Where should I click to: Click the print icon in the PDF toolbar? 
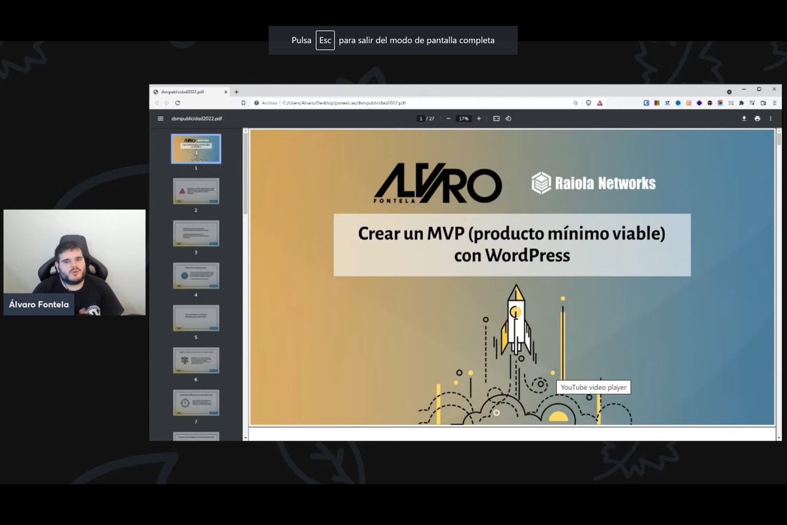coord(758,119)
